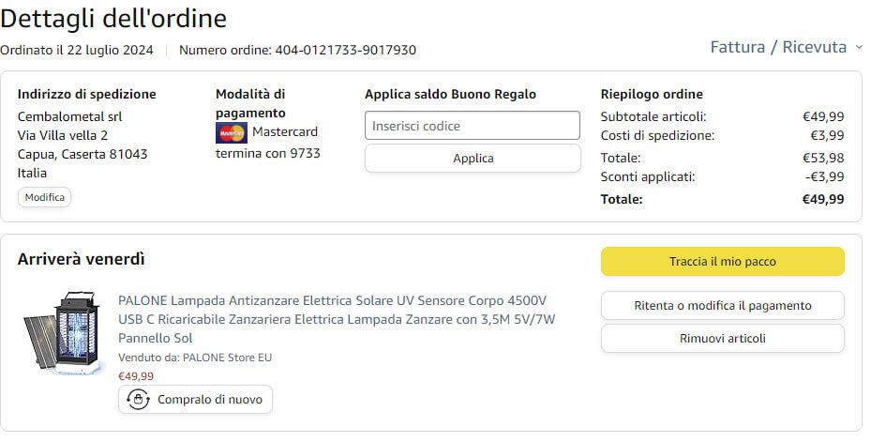
Task: Click the Compralo di nuovo reorder icon
Action: [138, 400]
